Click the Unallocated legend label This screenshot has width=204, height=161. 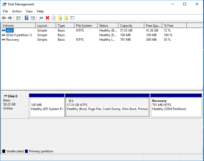(15, 151)
